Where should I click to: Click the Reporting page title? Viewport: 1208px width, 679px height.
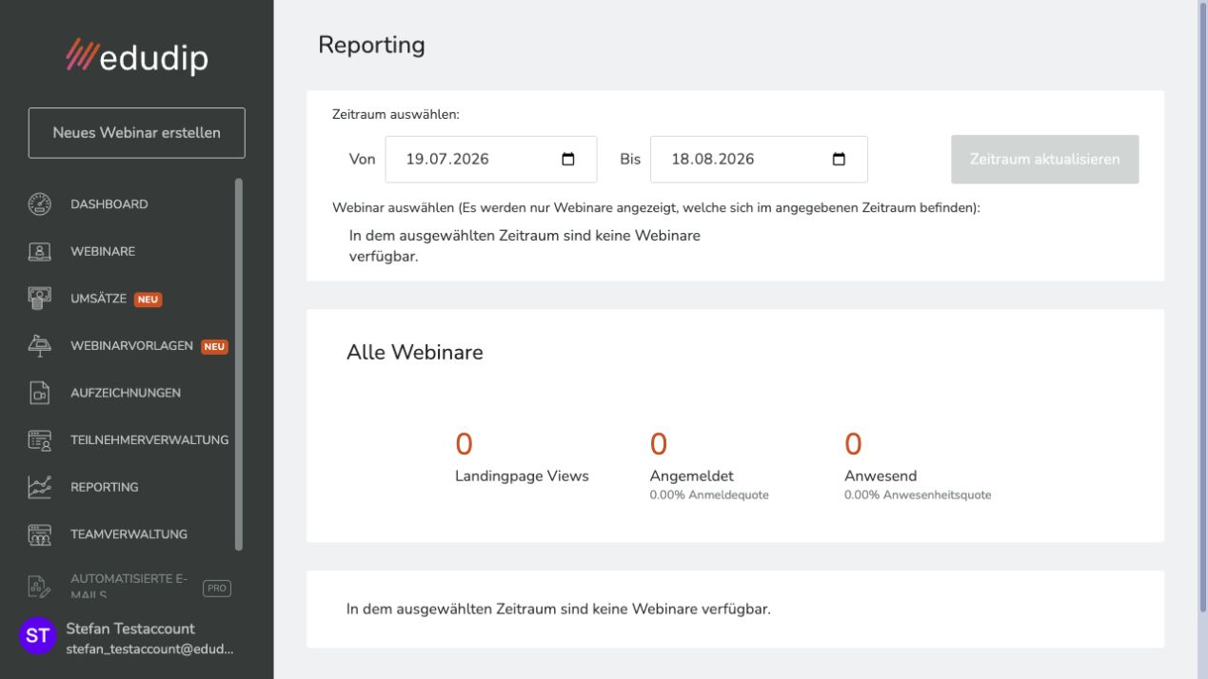click(372, 46)
